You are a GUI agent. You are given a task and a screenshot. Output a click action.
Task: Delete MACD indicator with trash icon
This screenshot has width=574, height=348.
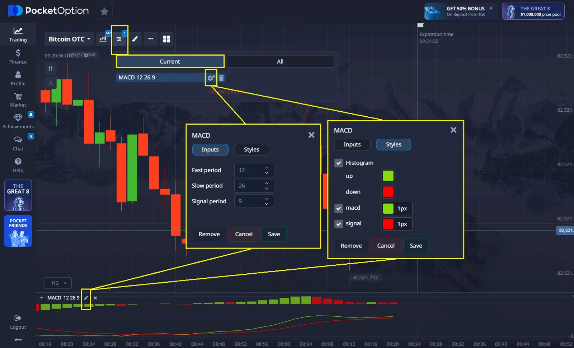point(221,78)
